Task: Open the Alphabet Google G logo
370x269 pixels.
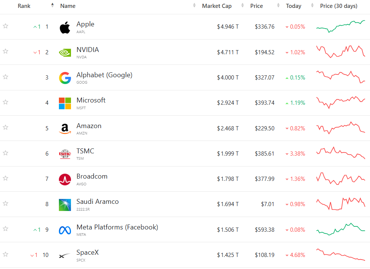Action: [x=65, y=78]
